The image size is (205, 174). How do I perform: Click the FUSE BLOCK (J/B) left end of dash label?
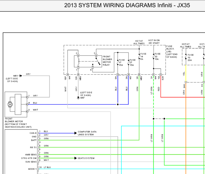click(172, 52)
